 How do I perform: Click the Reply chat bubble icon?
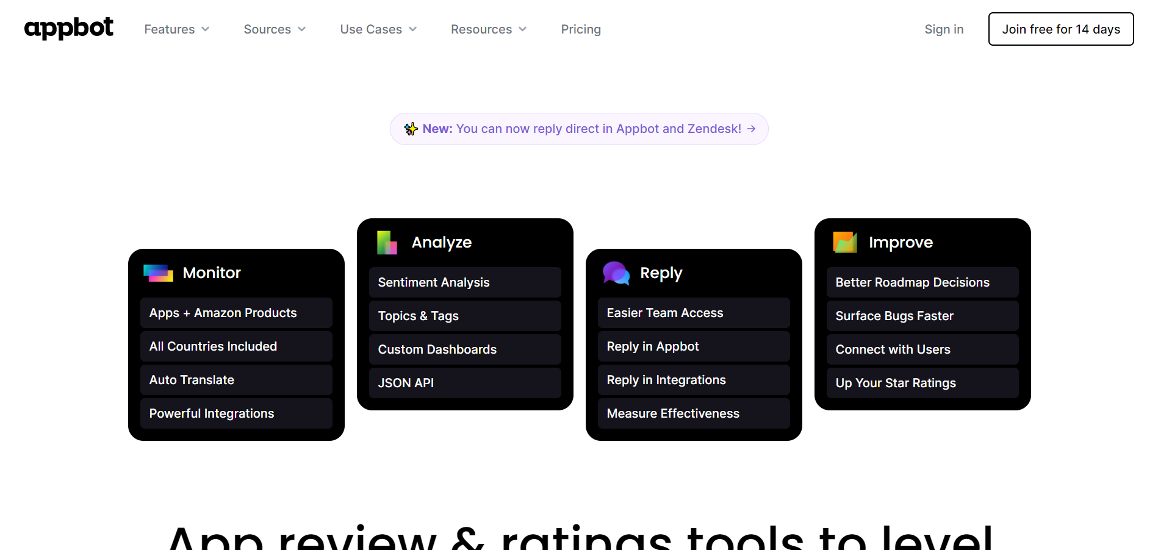pyautogui.click(x=616, y=273)
